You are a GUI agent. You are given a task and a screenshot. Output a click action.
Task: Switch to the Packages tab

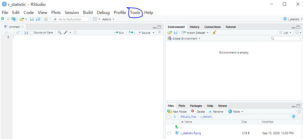pyautogui.click(x=196, y=106)
